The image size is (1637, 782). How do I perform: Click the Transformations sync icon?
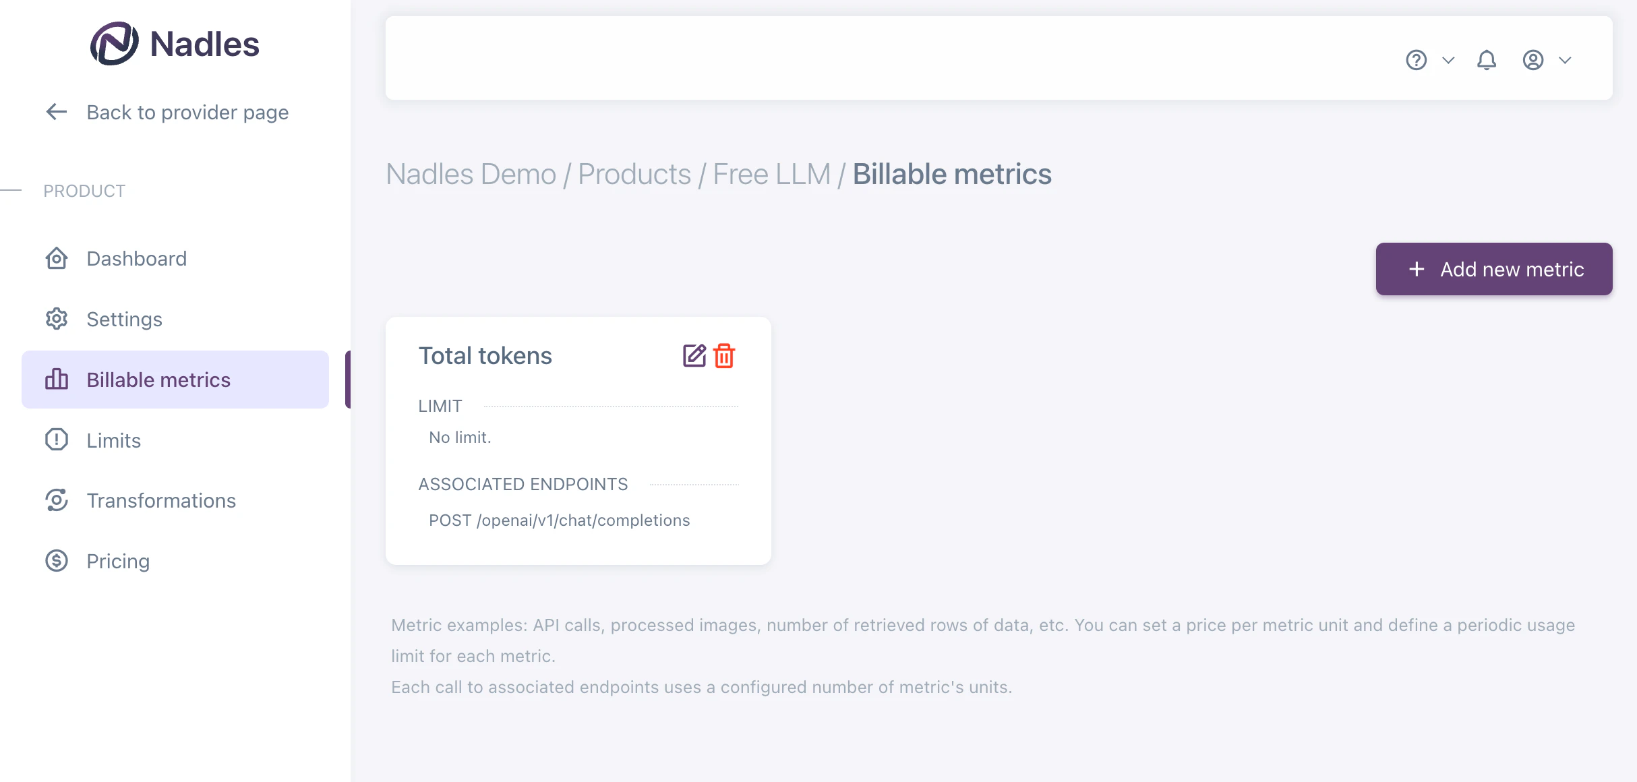pyautogui.click(x=57, y=500)
